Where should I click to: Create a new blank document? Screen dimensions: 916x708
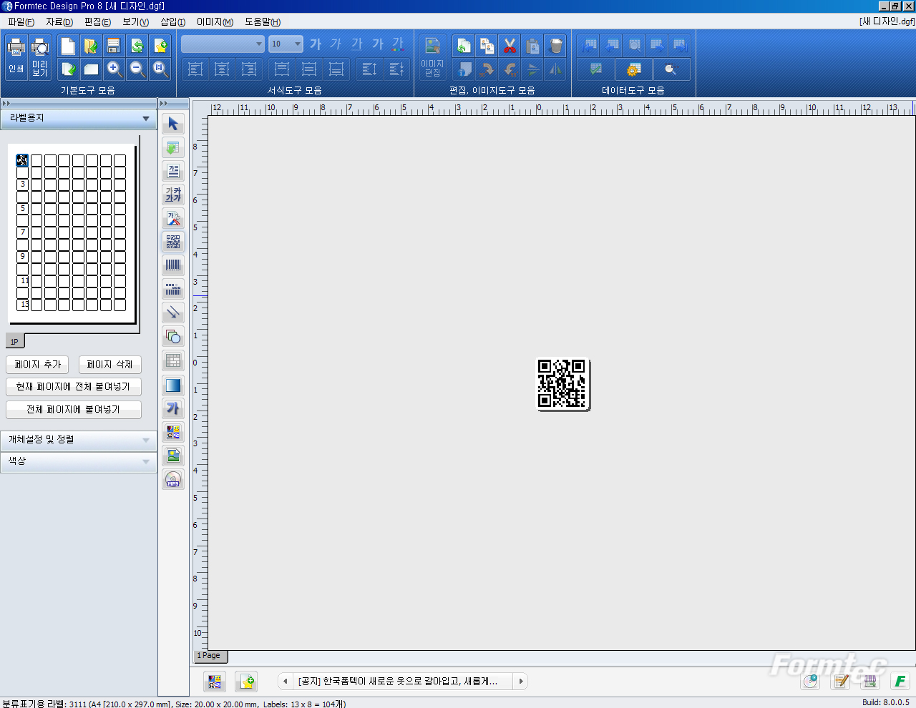[x=68, y=46]
